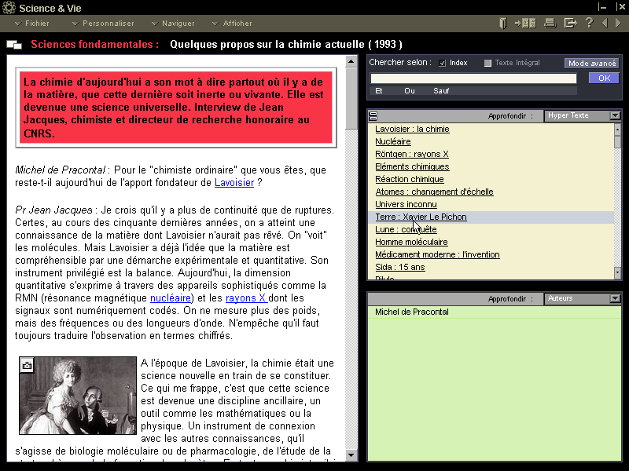Click the OK search button
The height and width of the screenshot is (471, 629).
[x=604, y=78]
